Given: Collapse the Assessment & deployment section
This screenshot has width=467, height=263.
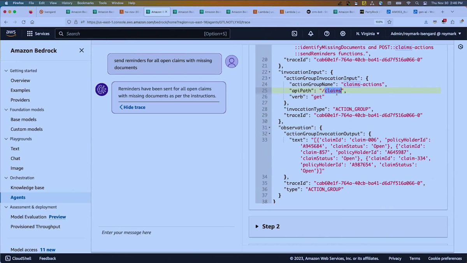Looking at the screenshot, I should (6, 207).
